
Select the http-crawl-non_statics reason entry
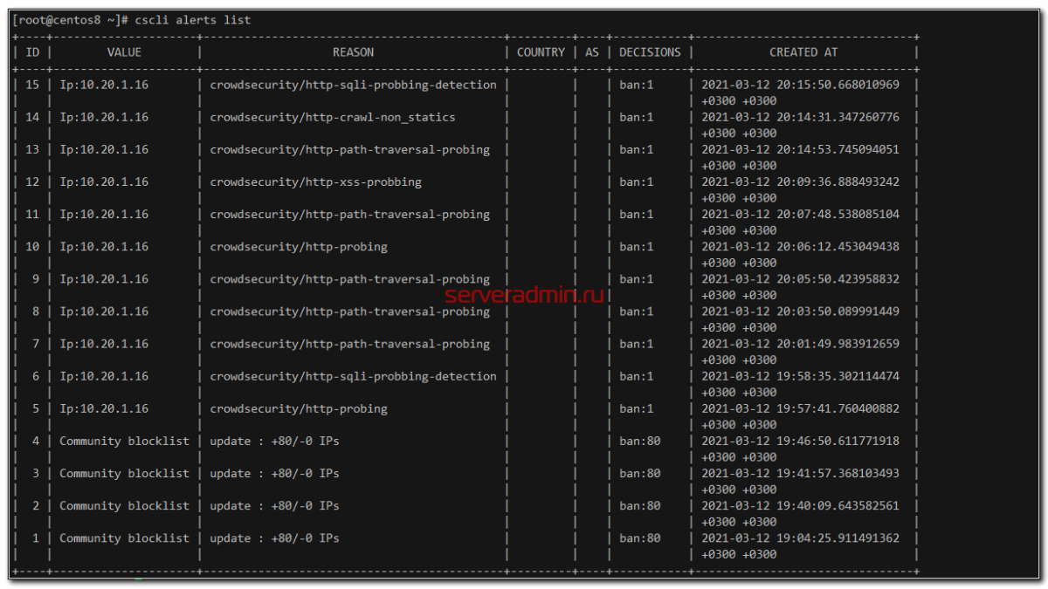coord(332,117)
